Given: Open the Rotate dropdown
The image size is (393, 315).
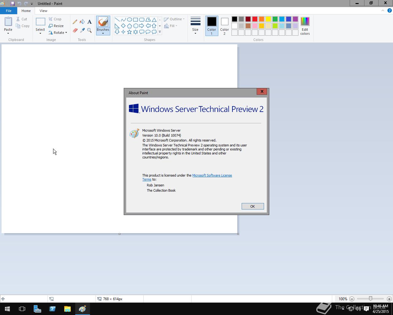Looking at the screenshot, I should 58,33.
